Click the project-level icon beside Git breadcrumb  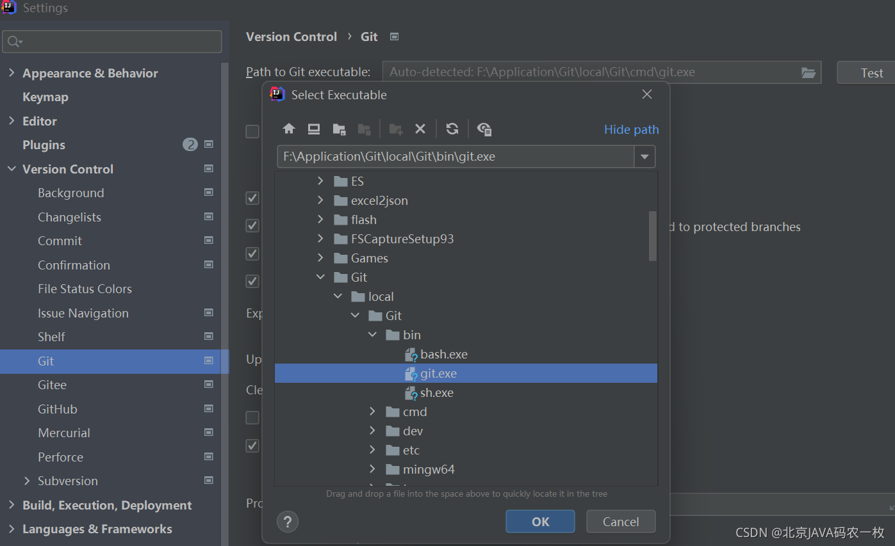click(x=395, y=36)
